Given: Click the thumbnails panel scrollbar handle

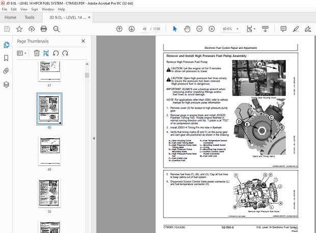Looking at the screenshot, I should click(x=87, y=75).
